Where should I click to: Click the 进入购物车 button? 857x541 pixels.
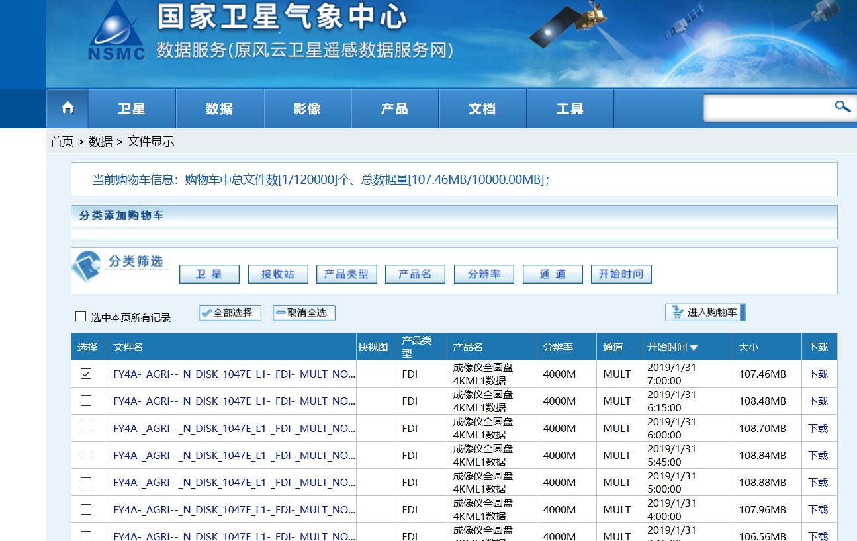pos(705,312)
